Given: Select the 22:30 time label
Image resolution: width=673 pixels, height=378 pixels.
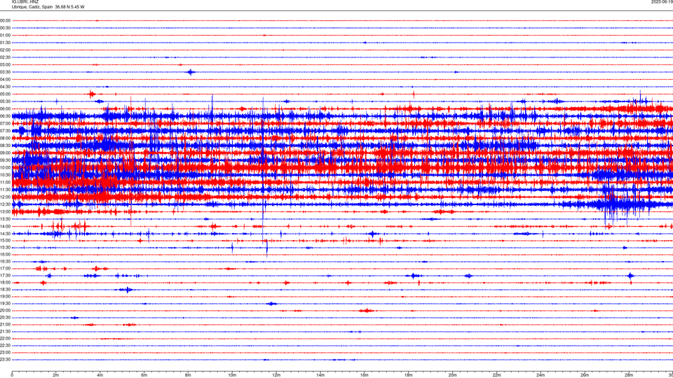Looking at the screenshot, I should [x=5, y=345].
